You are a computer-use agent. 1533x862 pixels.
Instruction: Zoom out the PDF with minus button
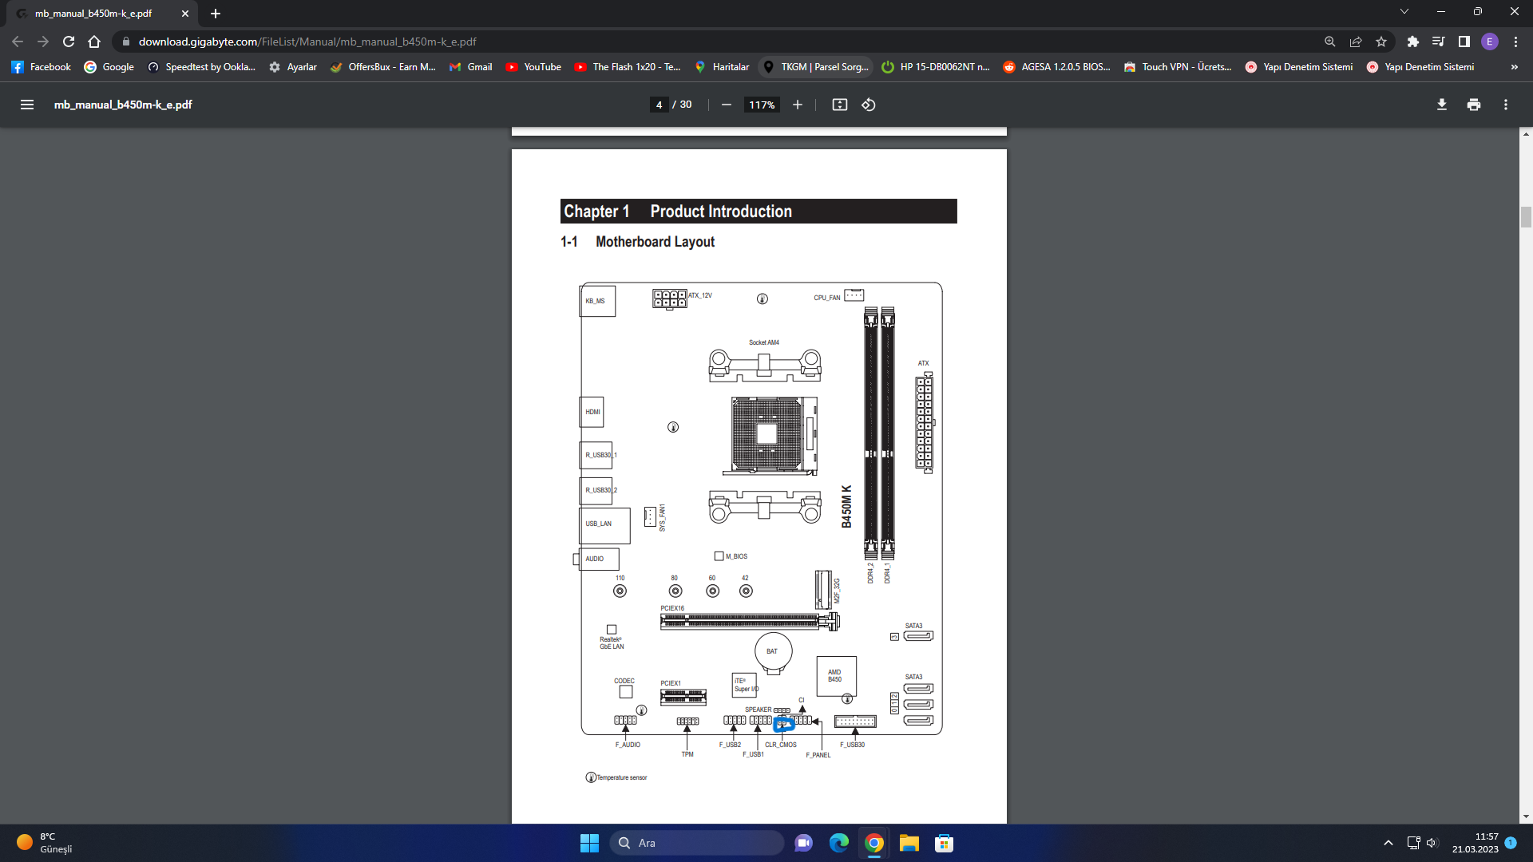pos(726,105)
